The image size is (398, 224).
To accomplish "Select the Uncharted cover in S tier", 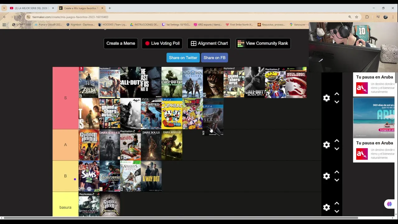I will (x=151, y=114).
